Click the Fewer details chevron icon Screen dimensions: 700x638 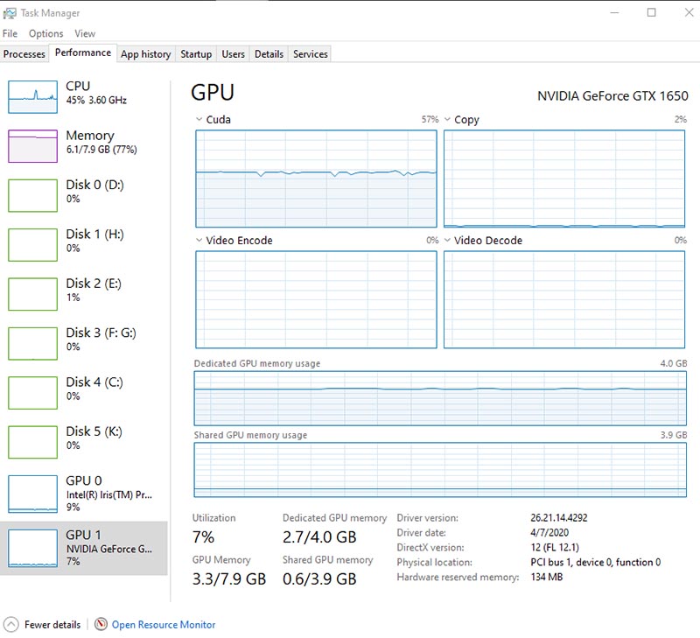pos(11,624)
